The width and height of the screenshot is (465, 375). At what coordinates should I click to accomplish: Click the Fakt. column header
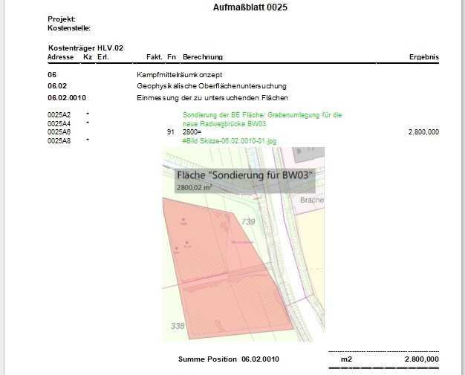154,57
